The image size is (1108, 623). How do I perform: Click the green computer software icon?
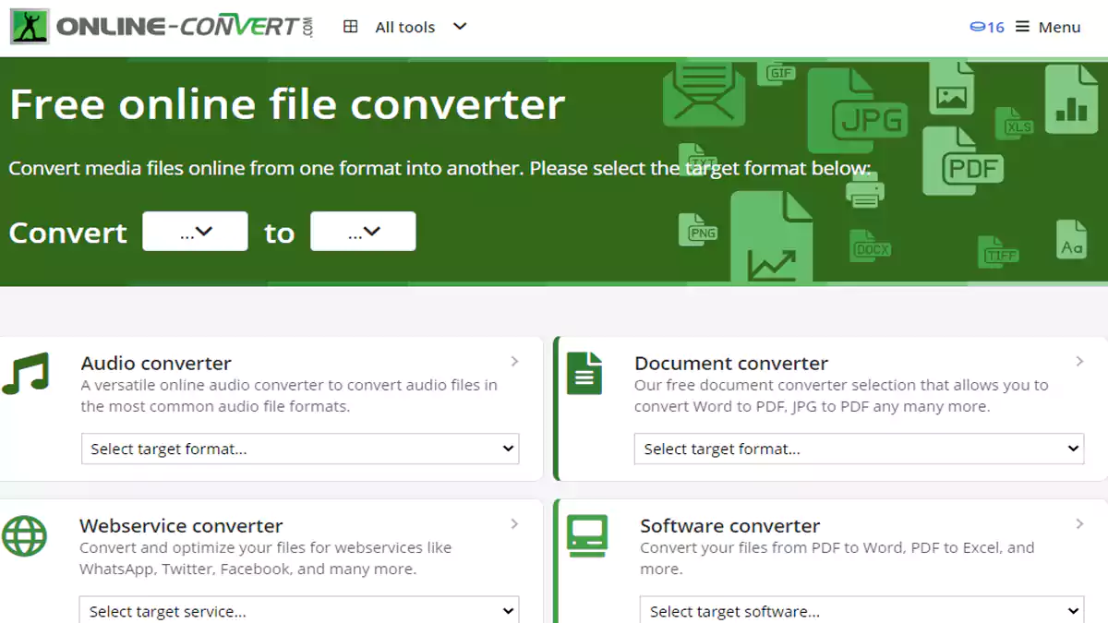[x=587, y=536]
